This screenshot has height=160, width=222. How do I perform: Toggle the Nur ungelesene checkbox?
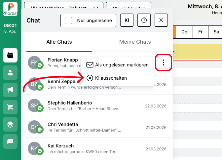(69, 20)
